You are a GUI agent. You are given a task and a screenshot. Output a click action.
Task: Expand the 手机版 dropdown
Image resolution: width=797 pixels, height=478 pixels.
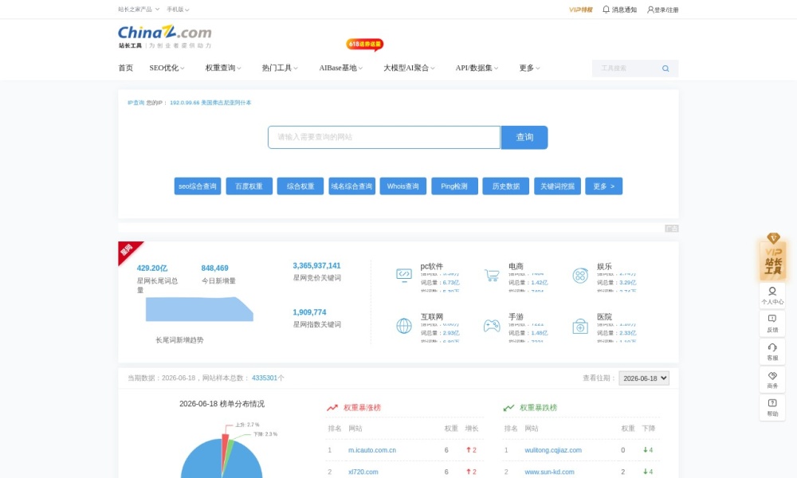[178, 9]
